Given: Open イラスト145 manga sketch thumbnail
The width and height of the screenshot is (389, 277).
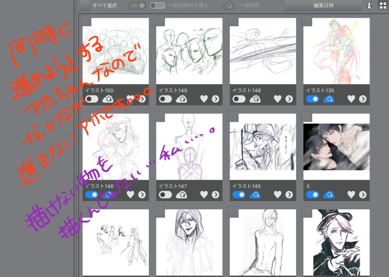Looking at the screenshot, I should [x=263, y=147].
